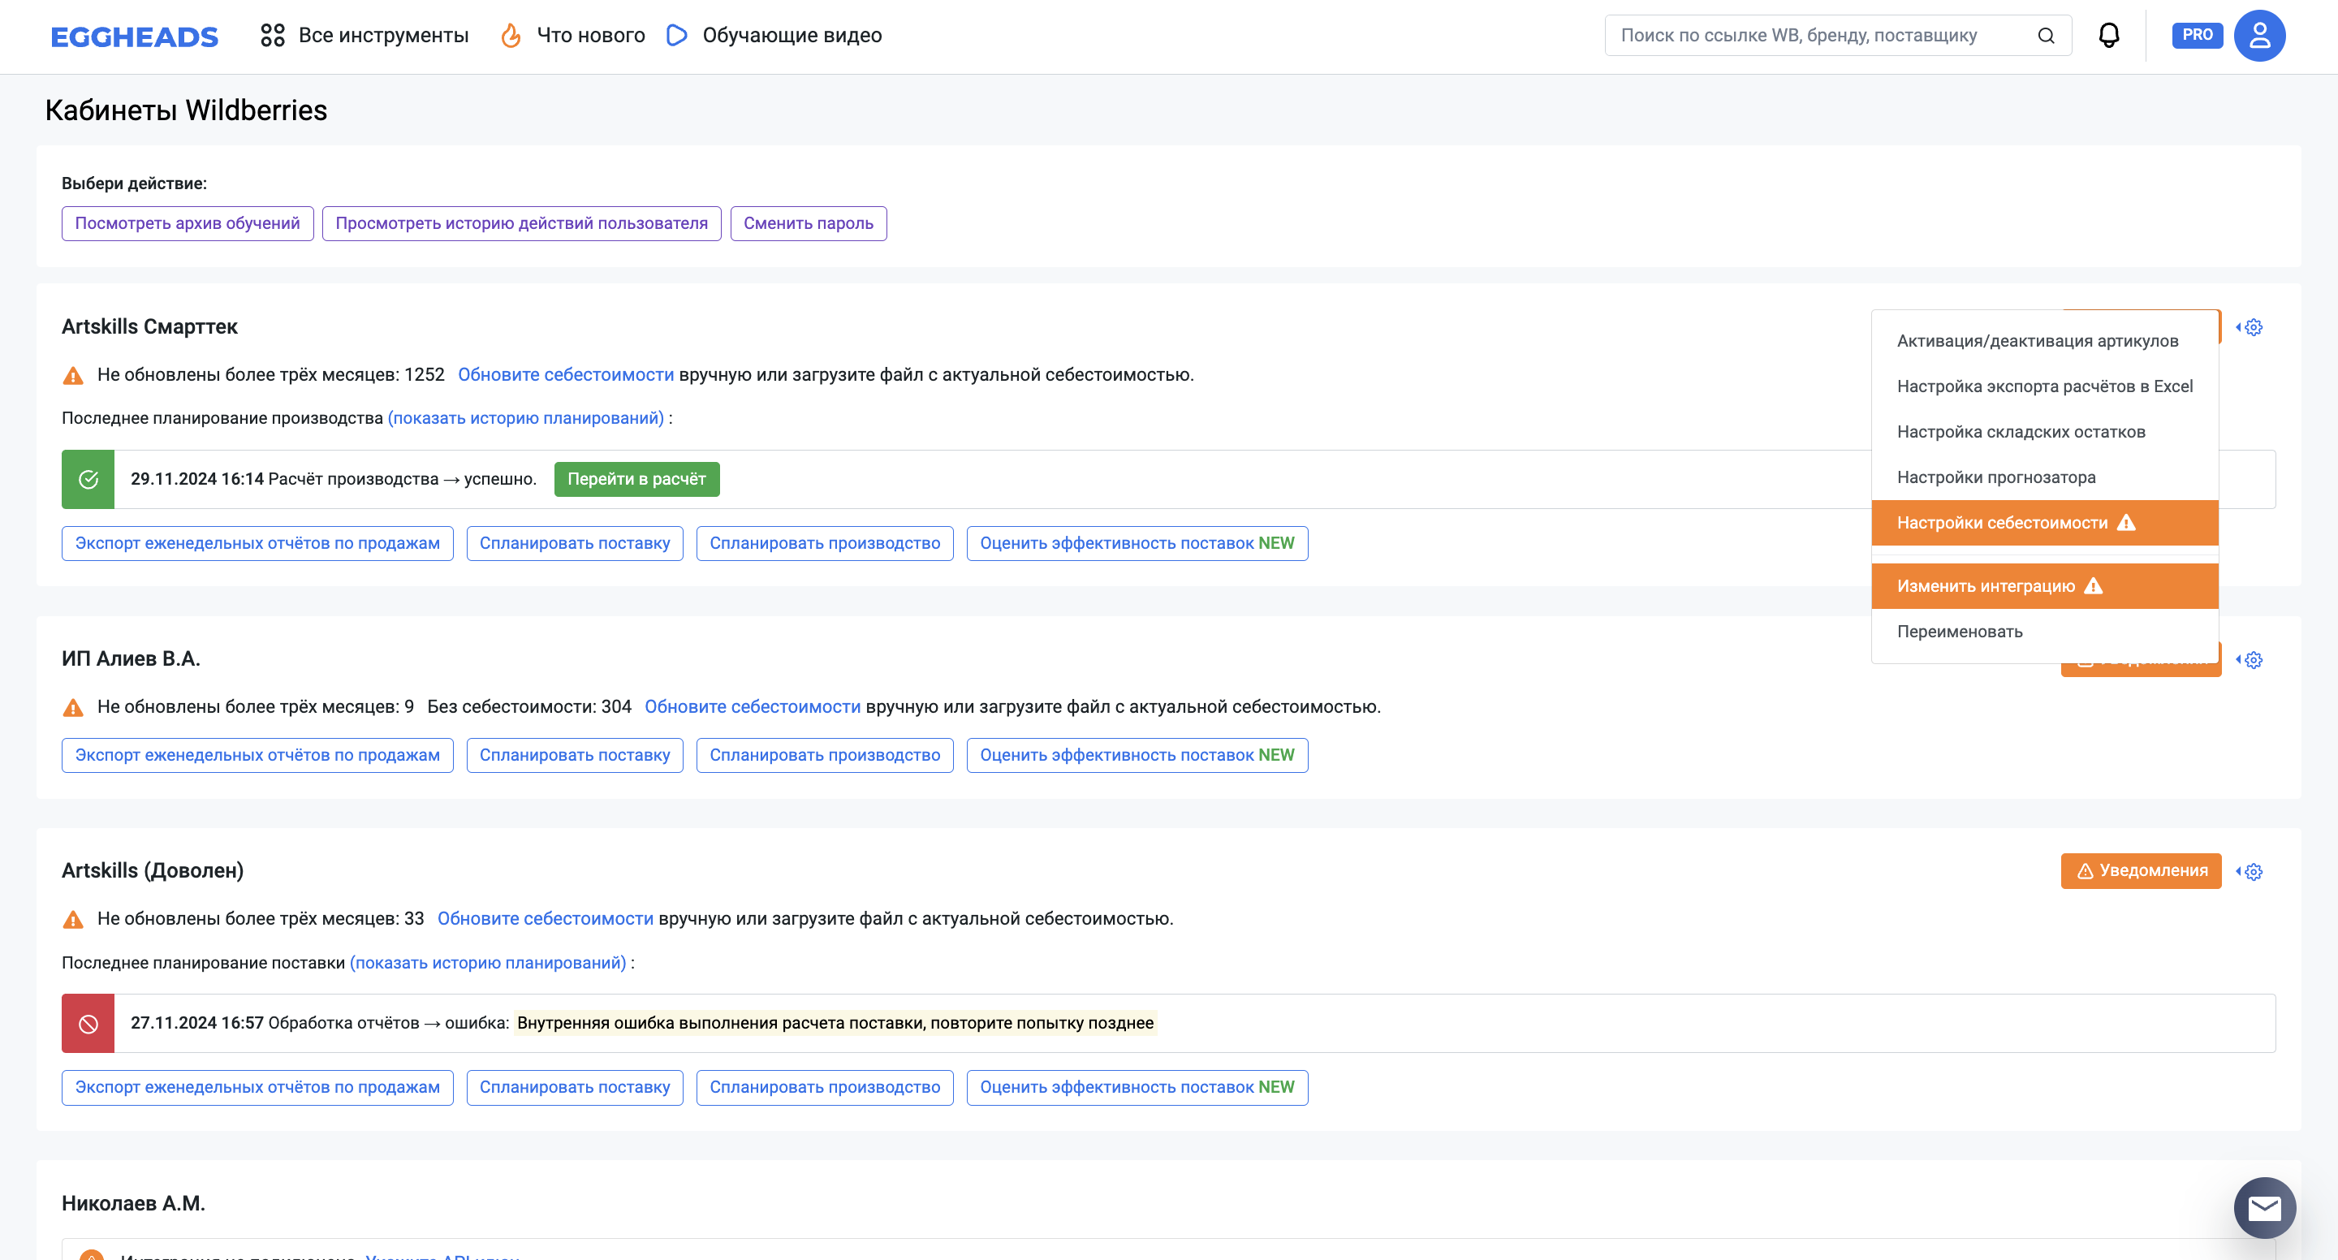The height and width of the screenshot is (1260, 2338).
Task: Show planning history for Artskills (Доволен) supply
Action: tap(487, 963)
